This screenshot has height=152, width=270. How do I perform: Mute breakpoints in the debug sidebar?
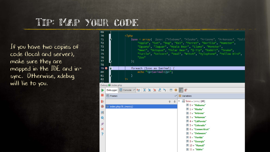103,107
